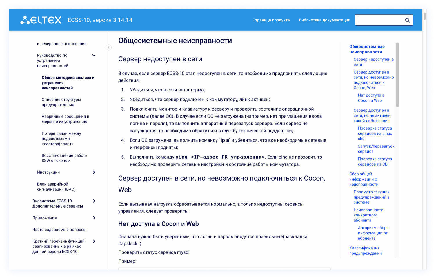Open Руководство по устранению неисправностей item

coord(52,60)
